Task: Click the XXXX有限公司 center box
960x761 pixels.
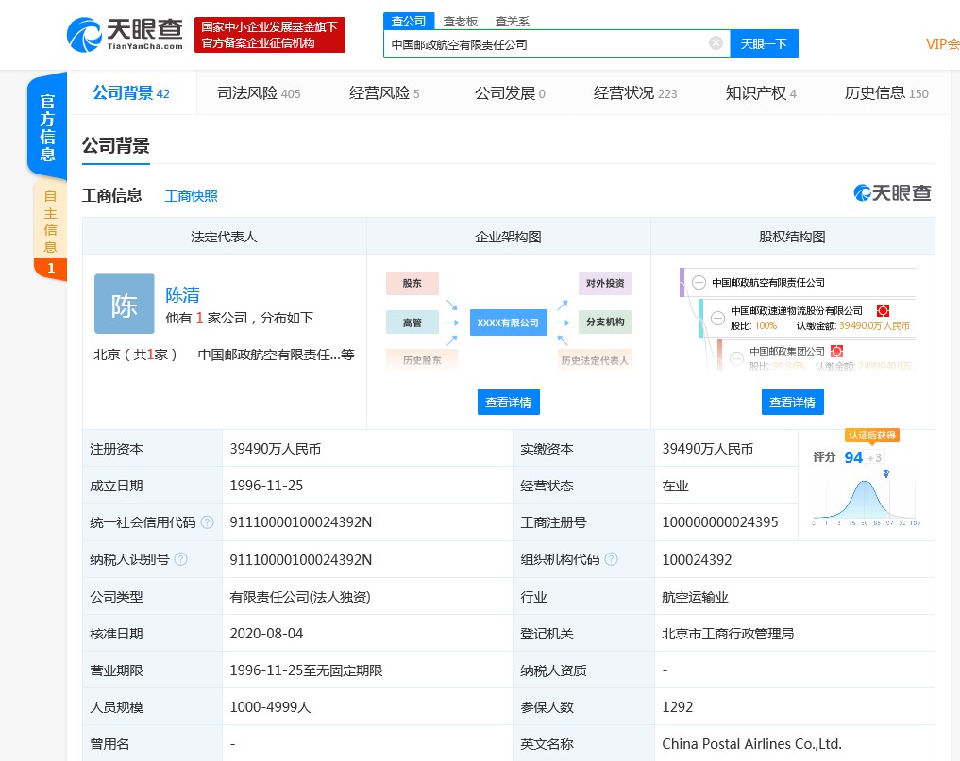Action: point(508,323)
